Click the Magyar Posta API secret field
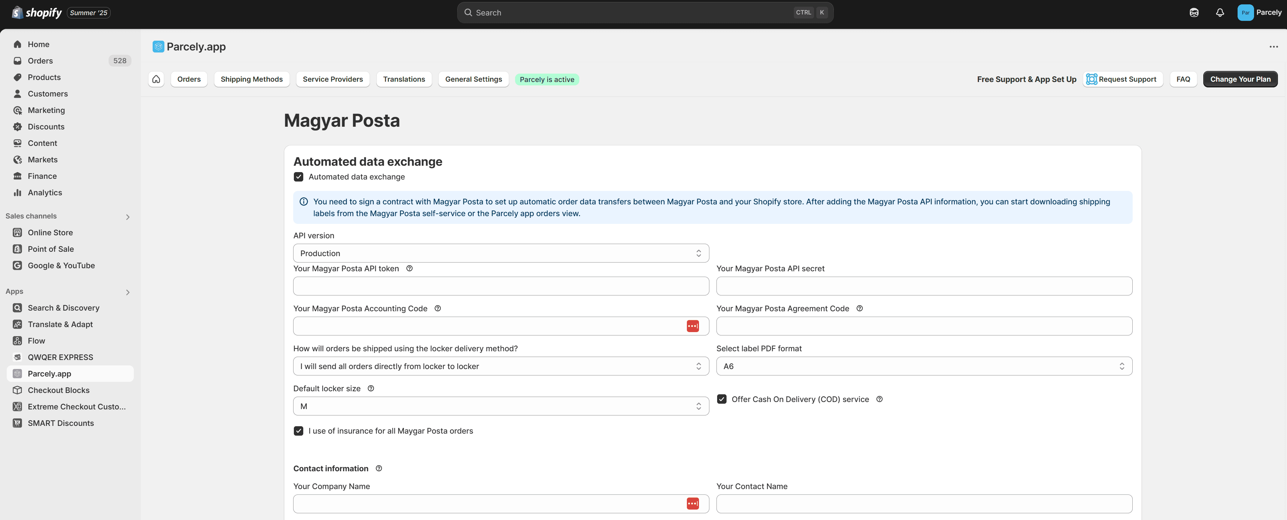 tap(924, 286)
